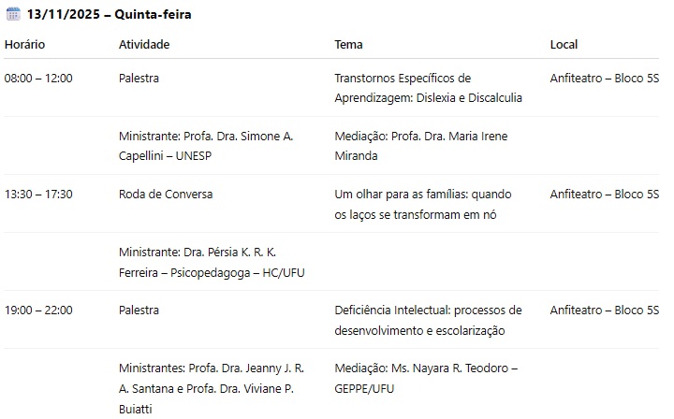Select the 08:00 – 12:00 time slot
674x419 pixels.
[38, 79]
